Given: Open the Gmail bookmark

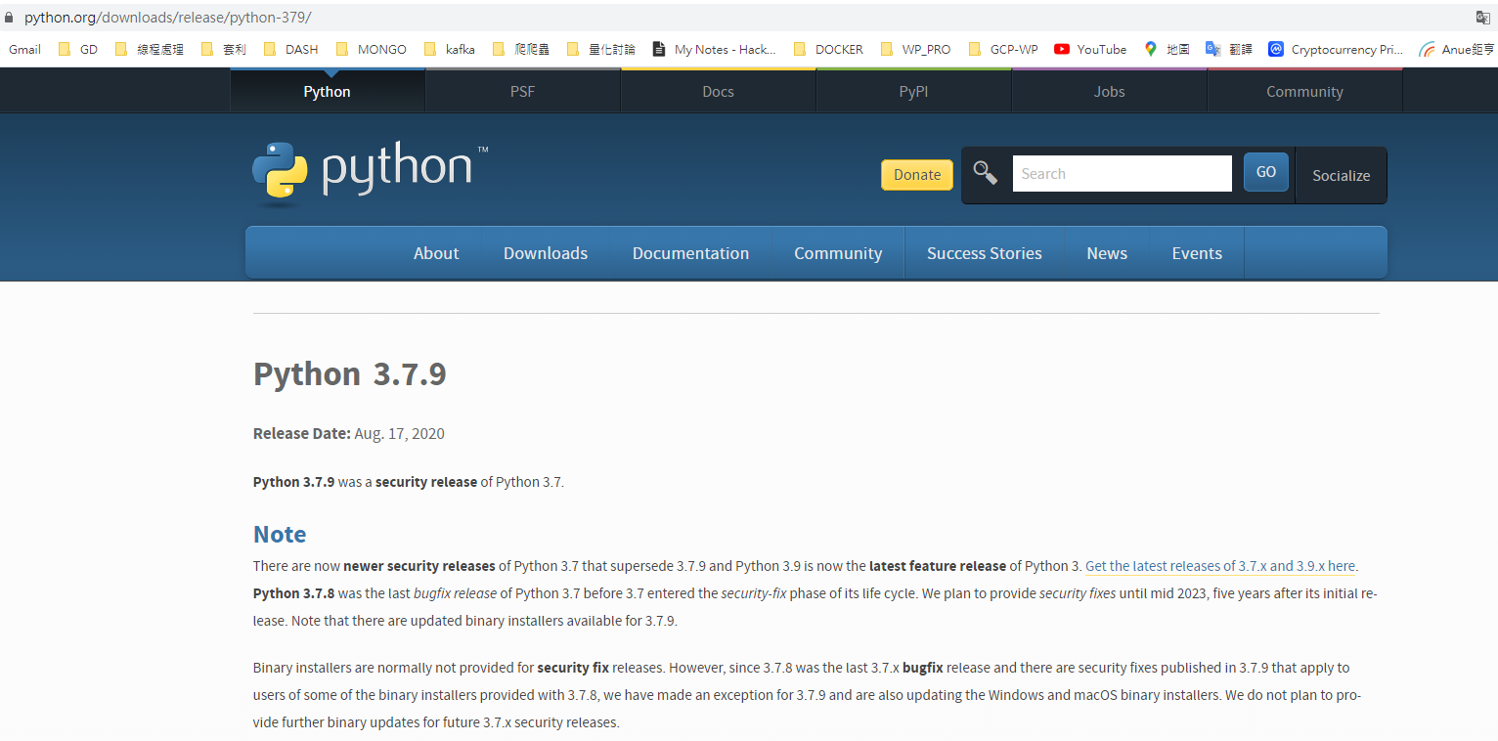Looking at the screenshot, I should [24, 49].
